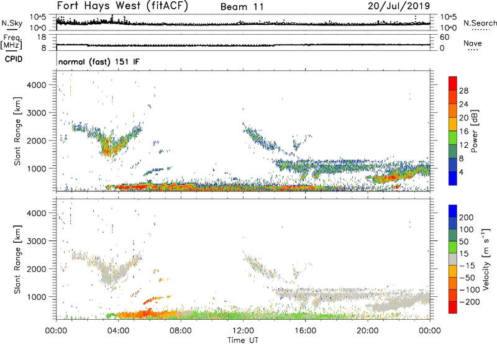The height and width of the screenshot is (344, 497).
Task: Click the 'Time UT' axis label
Action: 243,340
